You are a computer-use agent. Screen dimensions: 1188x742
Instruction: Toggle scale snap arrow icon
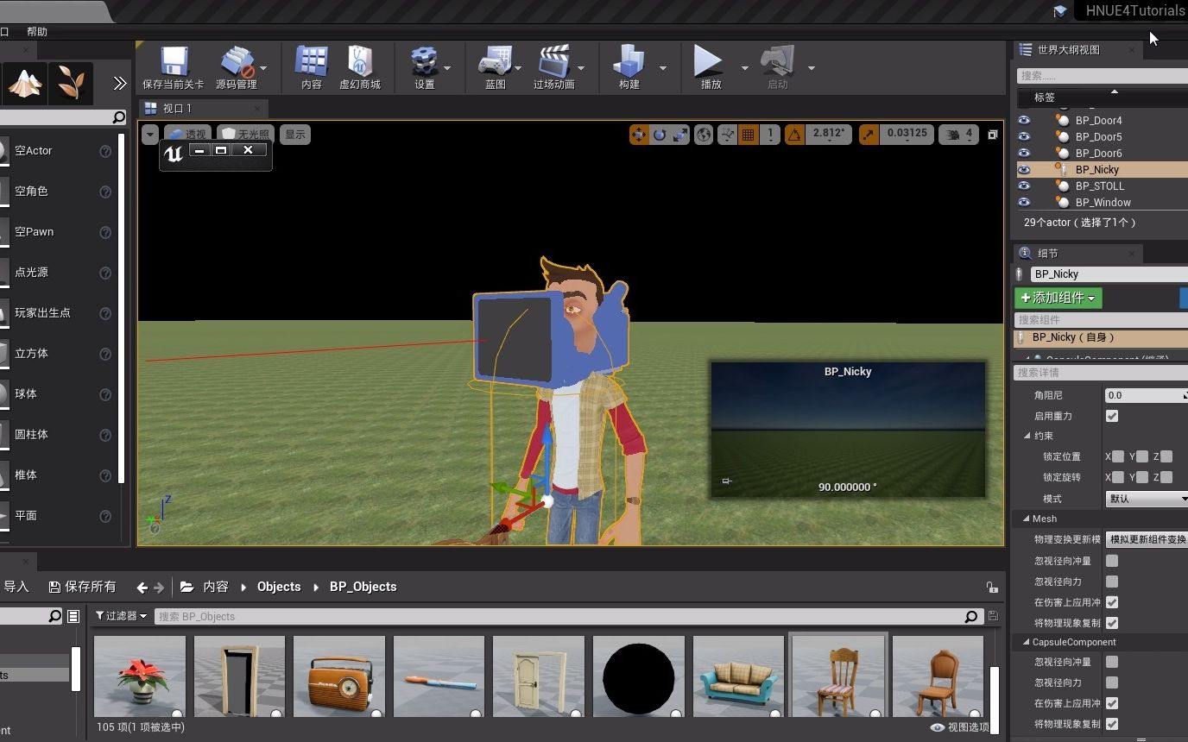point(869,135)
